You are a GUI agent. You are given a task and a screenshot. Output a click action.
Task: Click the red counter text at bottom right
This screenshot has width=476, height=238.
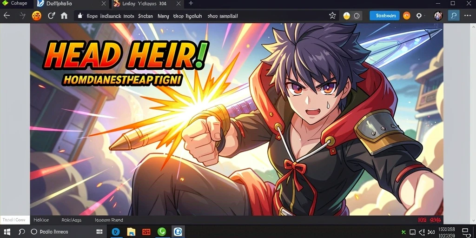pyautogui.click(x=429, y=220)
